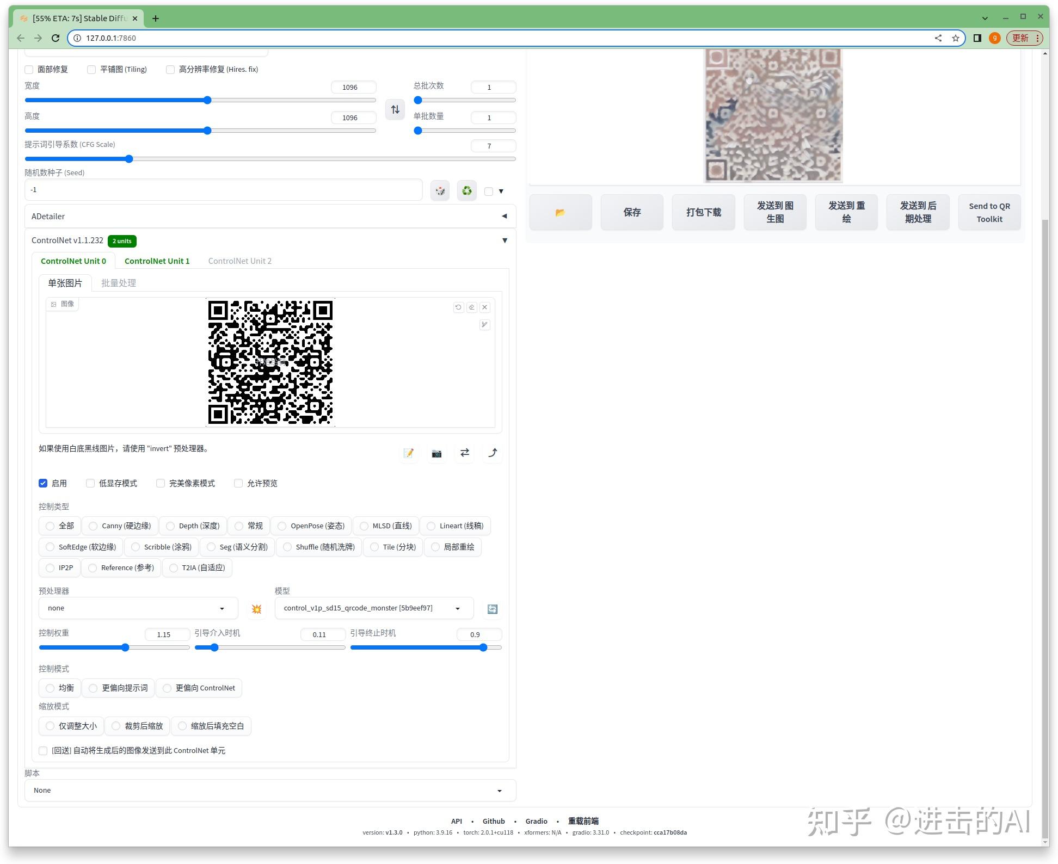Image resolution: width=1058 pixels, height=864 pixels.
Task: Remove the QR image using the X icon
Action: [x=484, y=307]
